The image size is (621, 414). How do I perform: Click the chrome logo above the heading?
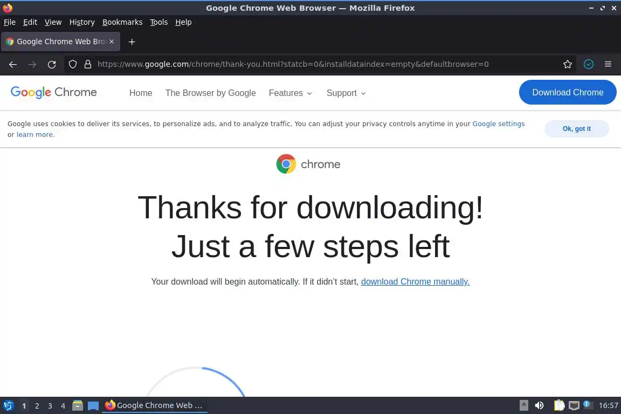click(x=308, y=164)
